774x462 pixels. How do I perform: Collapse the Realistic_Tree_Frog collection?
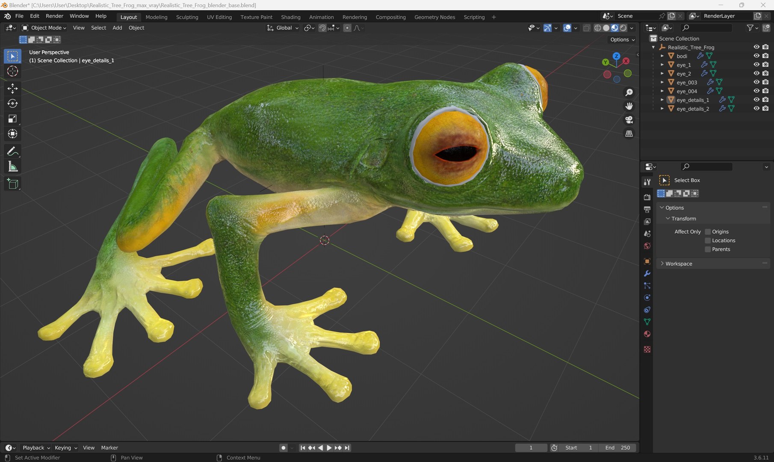coord(653,47)
